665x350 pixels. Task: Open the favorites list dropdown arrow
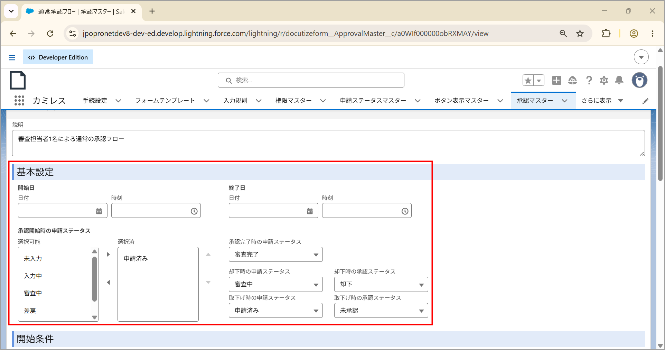click(x=539, y=80)
